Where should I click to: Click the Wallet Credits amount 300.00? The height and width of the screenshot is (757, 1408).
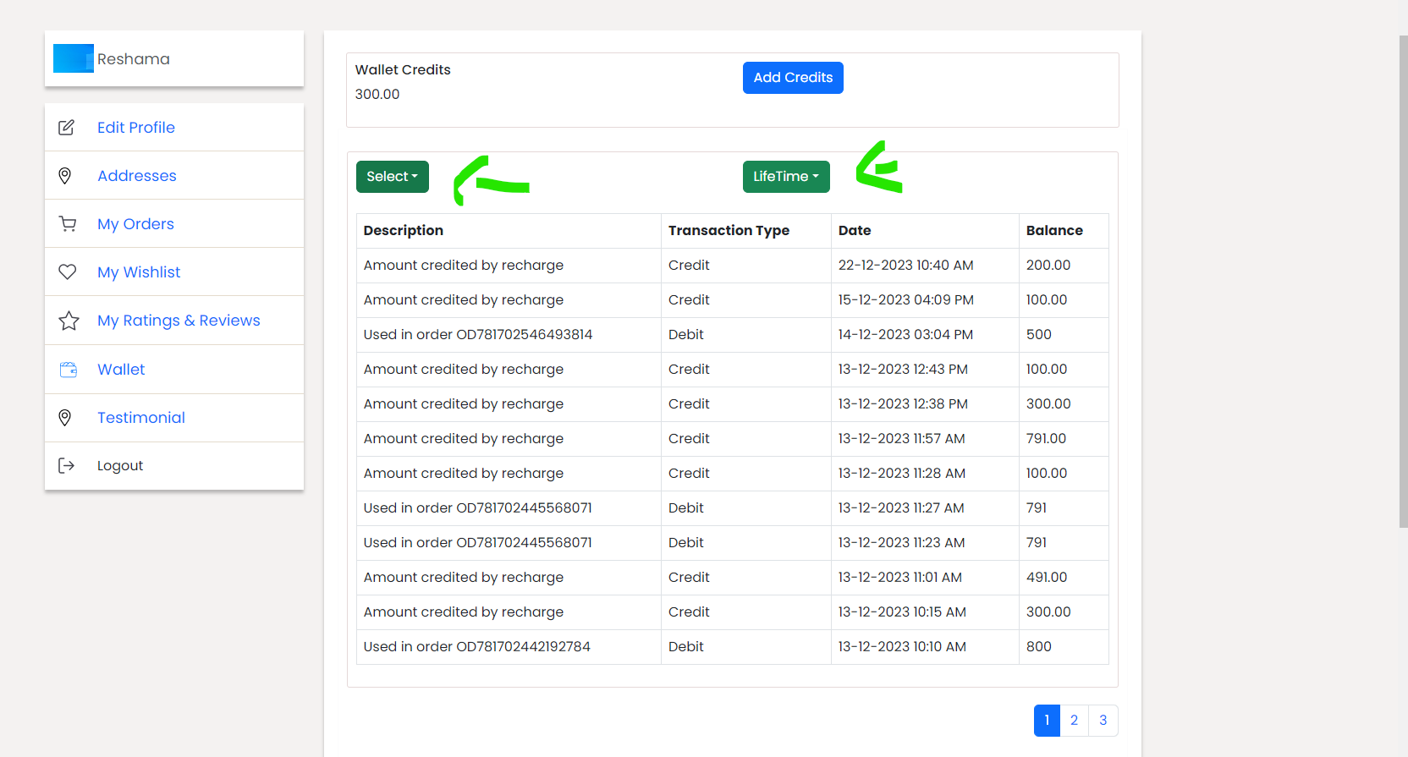(377, 95)
